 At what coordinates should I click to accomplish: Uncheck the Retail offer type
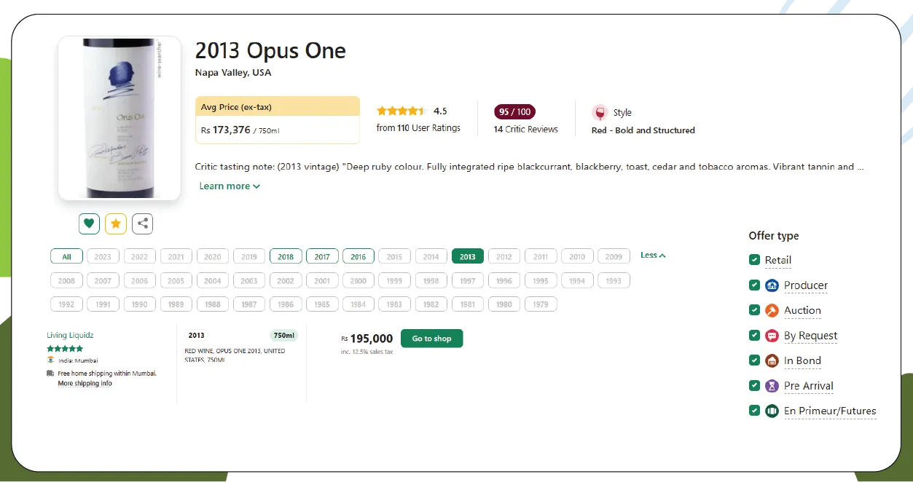pyautogui.click(x=754, y=259)
